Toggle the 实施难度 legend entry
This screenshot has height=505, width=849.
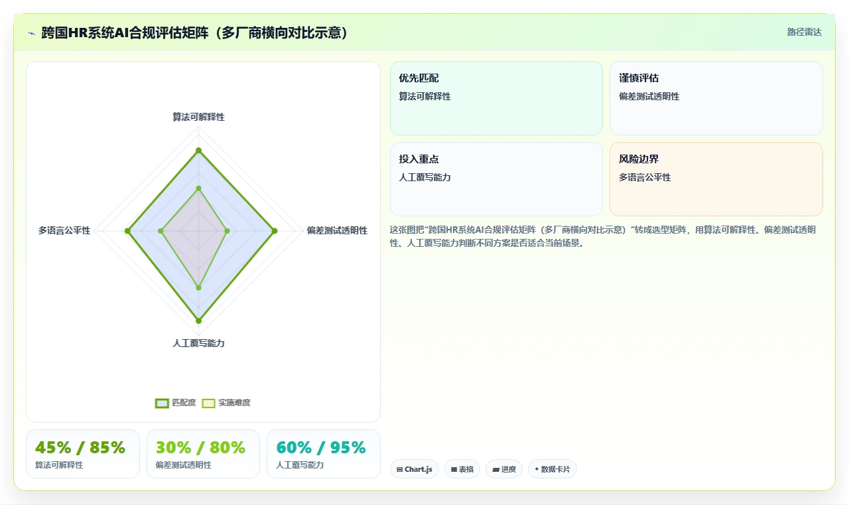tap(226, 403)
